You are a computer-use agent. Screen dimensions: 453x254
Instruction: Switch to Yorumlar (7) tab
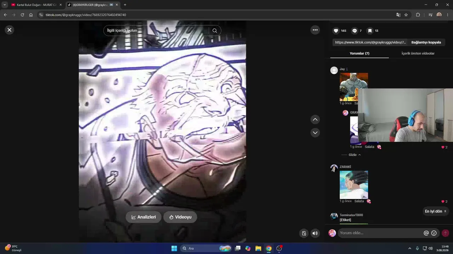(359, 53)
